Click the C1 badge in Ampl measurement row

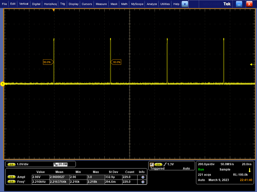point(11,177)
